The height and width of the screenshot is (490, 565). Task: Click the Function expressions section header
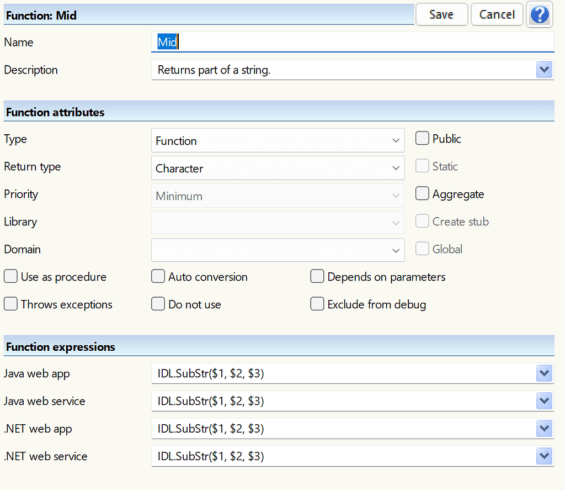(279, 346)
